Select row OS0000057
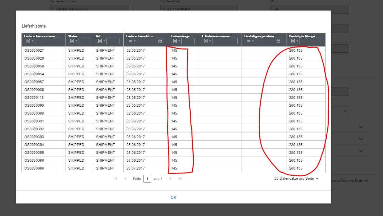The width and height of the screenshot is (383, 216). [173, 82]
